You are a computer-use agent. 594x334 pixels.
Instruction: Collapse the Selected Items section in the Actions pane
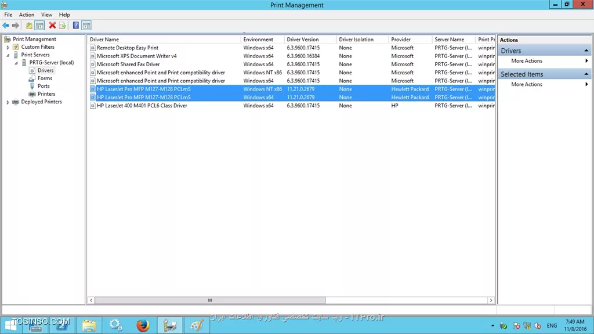click(x=586, y=74)
